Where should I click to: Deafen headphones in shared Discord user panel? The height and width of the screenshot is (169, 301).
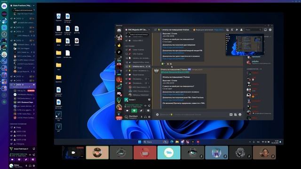[x=145, y=117]
